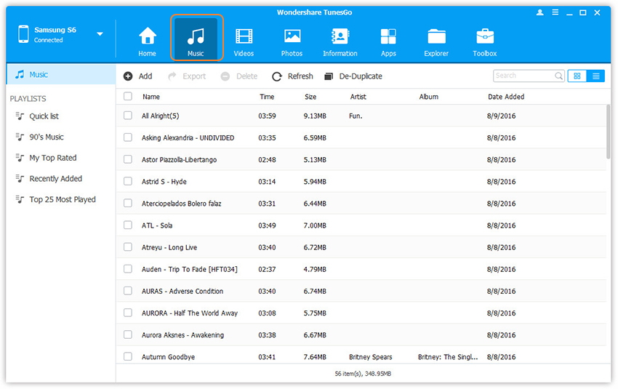The height and width of the screenshot is (389, 618).
Task: Check the Autumn Goodbye checkbox
Action: click(x=128, y=356)
